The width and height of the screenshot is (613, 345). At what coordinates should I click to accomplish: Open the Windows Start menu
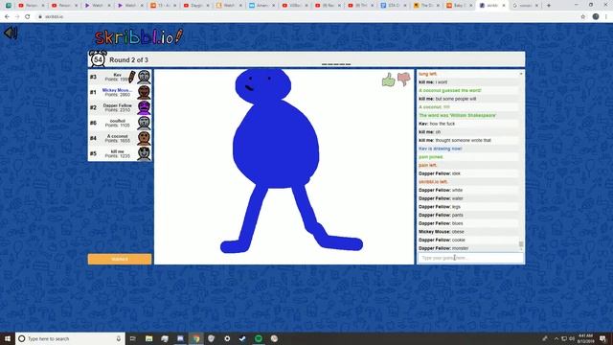8,338
